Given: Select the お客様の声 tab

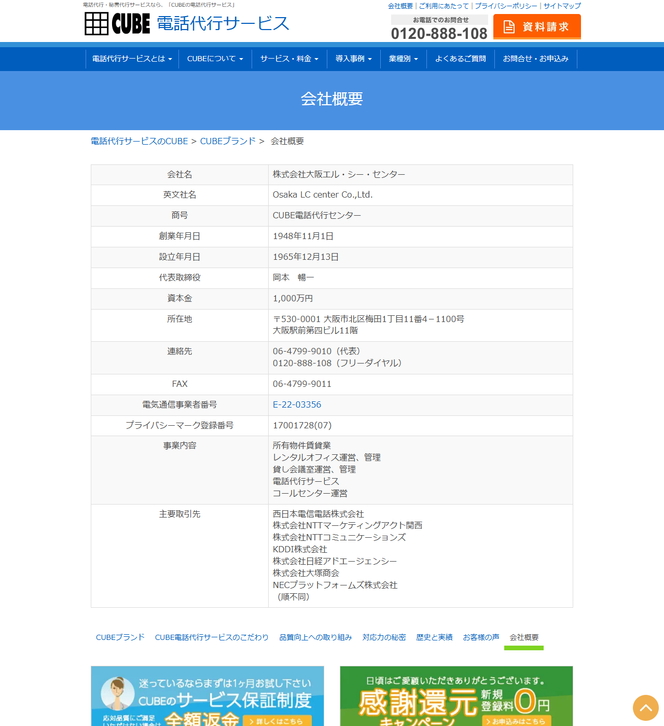Looking at the screenshot, I should coord(481,637).
